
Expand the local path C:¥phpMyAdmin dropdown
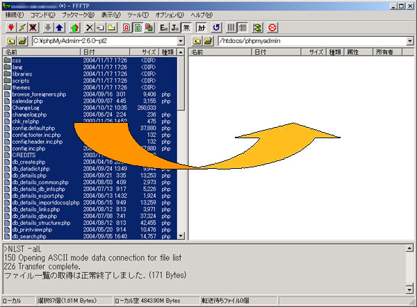pos(181,41)
